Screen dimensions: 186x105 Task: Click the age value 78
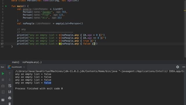(x=63, y=12)
